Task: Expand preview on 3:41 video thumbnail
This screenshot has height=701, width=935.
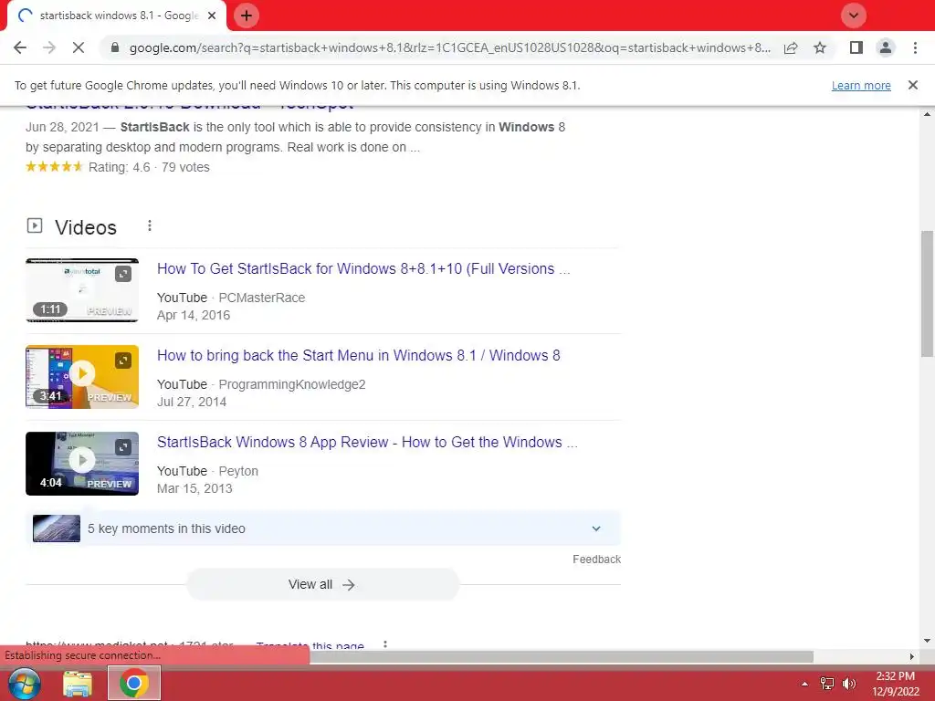Action: (x=123, y=361)
